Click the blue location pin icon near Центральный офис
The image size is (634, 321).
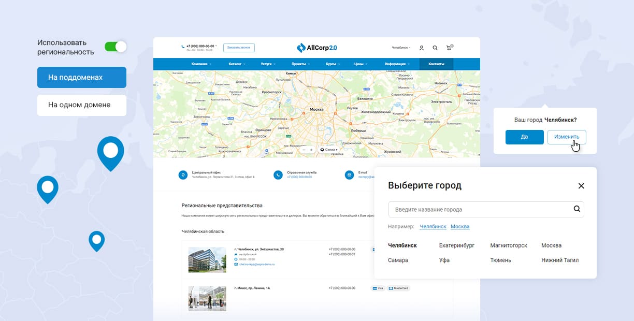click(182, 175)
